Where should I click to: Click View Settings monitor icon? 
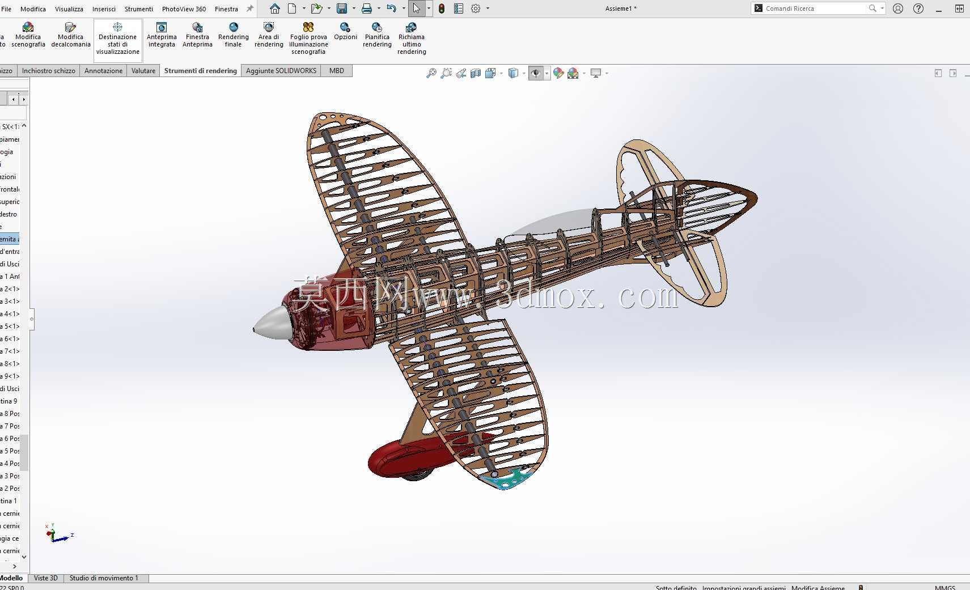[x=596, y=73]
